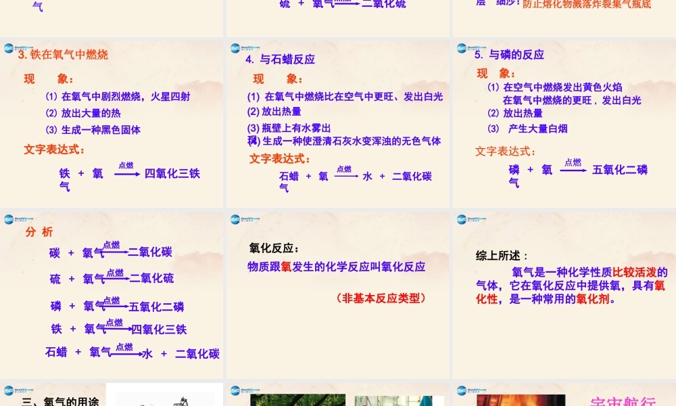Image resolution: width=676 pixels, height=406 pixels.
Task: Click 五氧化二磷 on the phosphorus reaction slide
Action: coord(619,170)
